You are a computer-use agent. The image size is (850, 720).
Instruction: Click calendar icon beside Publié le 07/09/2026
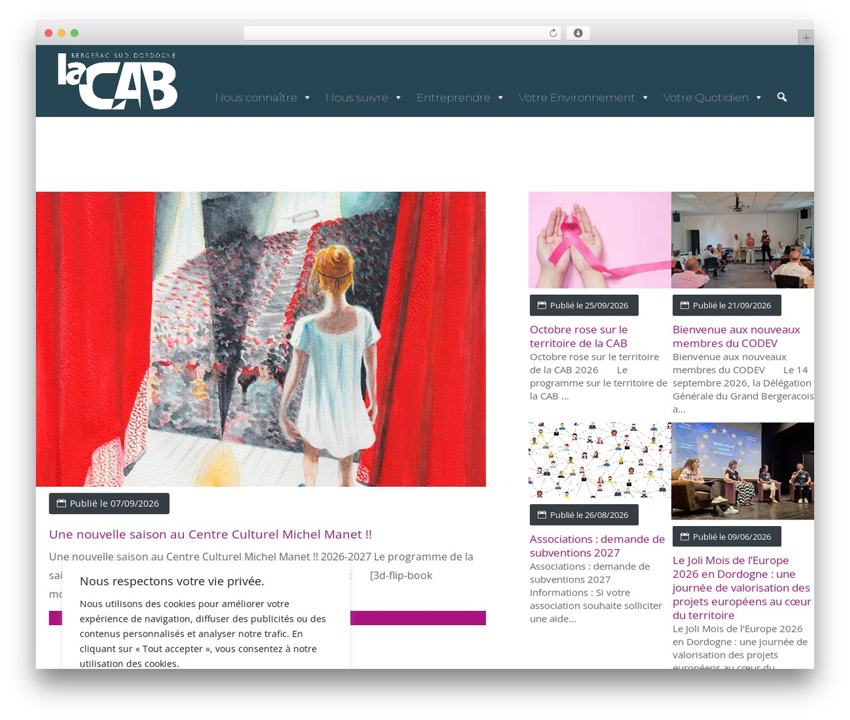(61, 503)
